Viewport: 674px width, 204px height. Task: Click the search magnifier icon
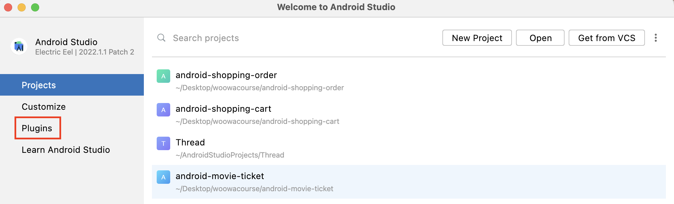[x=161, y=38]
